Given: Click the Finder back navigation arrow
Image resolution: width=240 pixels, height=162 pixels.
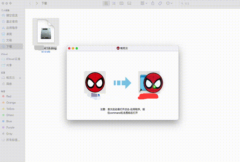Looking at the screenshot, I should pyautogui.click(x=30, y=3).
